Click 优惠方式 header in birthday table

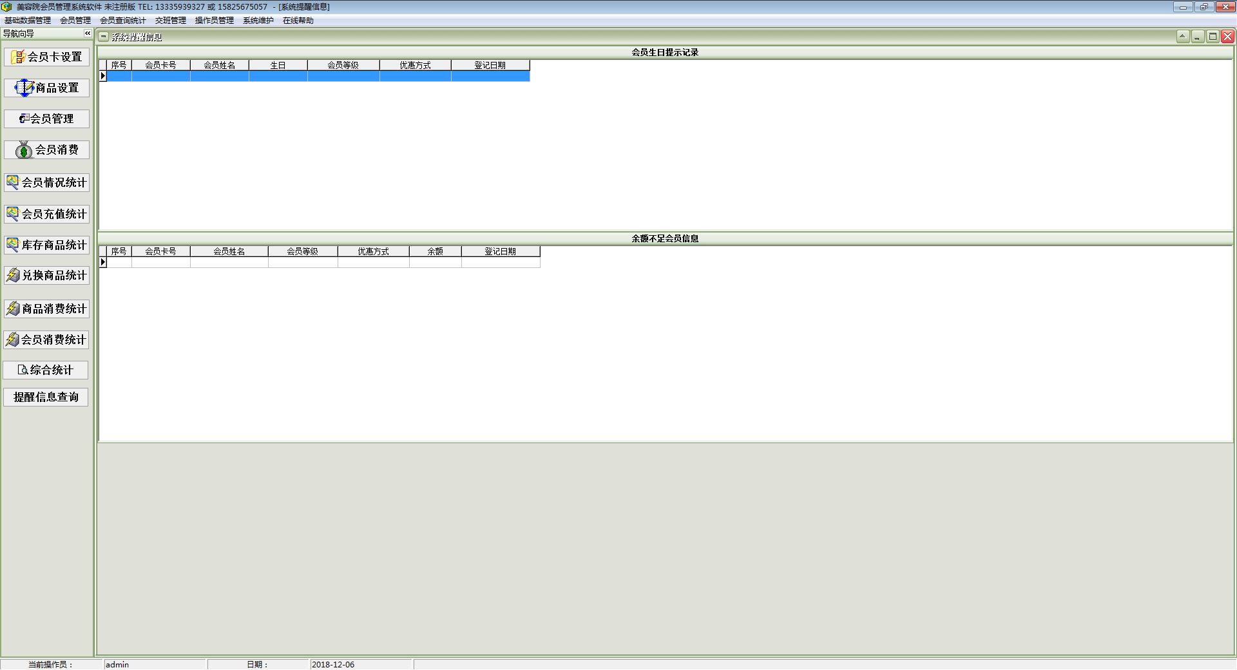416,65
